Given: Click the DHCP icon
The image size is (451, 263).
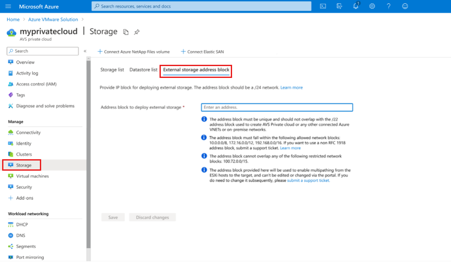Looking at the screenshot, I should (x=11, y=224).
